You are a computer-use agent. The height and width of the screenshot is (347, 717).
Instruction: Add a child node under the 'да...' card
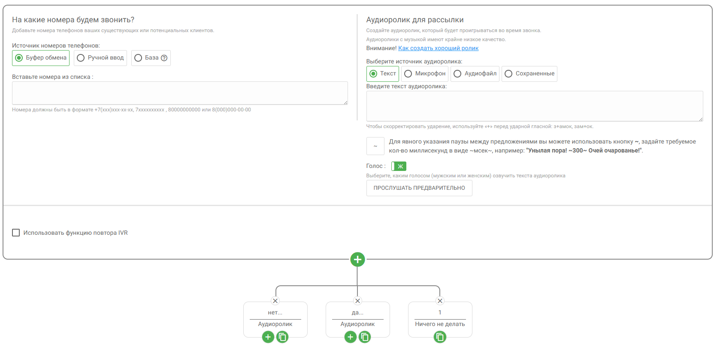[351, 337]
